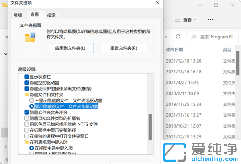The image size is (241, 164).
Task: Collapse the navigation pane tree chevron
Action: 6,54
